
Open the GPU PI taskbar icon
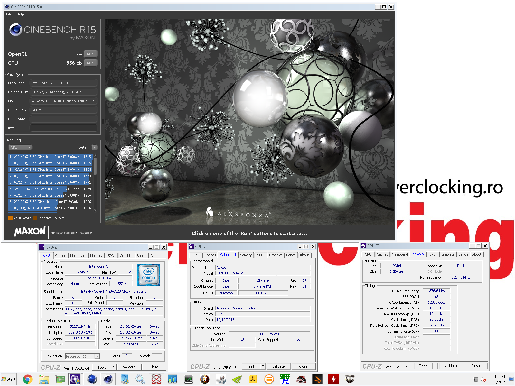(x=301, y=380)
